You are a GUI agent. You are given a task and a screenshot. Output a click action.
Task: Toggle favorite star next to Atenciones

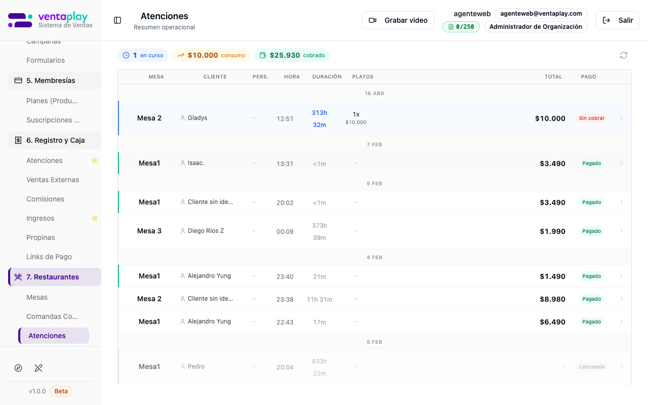pyautogui.click(x=94, y=160)
